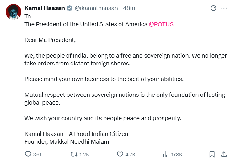Click the 361 replies count
Image resolution: width=235 pixels, height=164 pixels.
point(37,155)
